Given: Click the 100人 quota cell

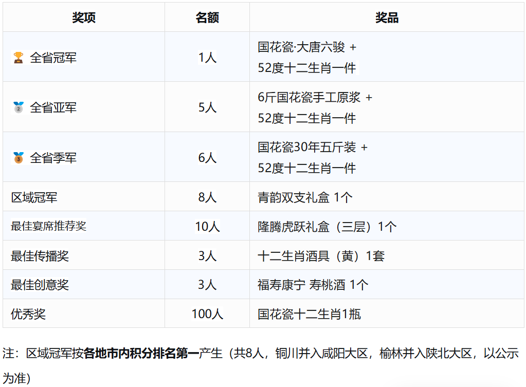Looking at the screenshot, I should pyautogui.click(x=207, y=314).
